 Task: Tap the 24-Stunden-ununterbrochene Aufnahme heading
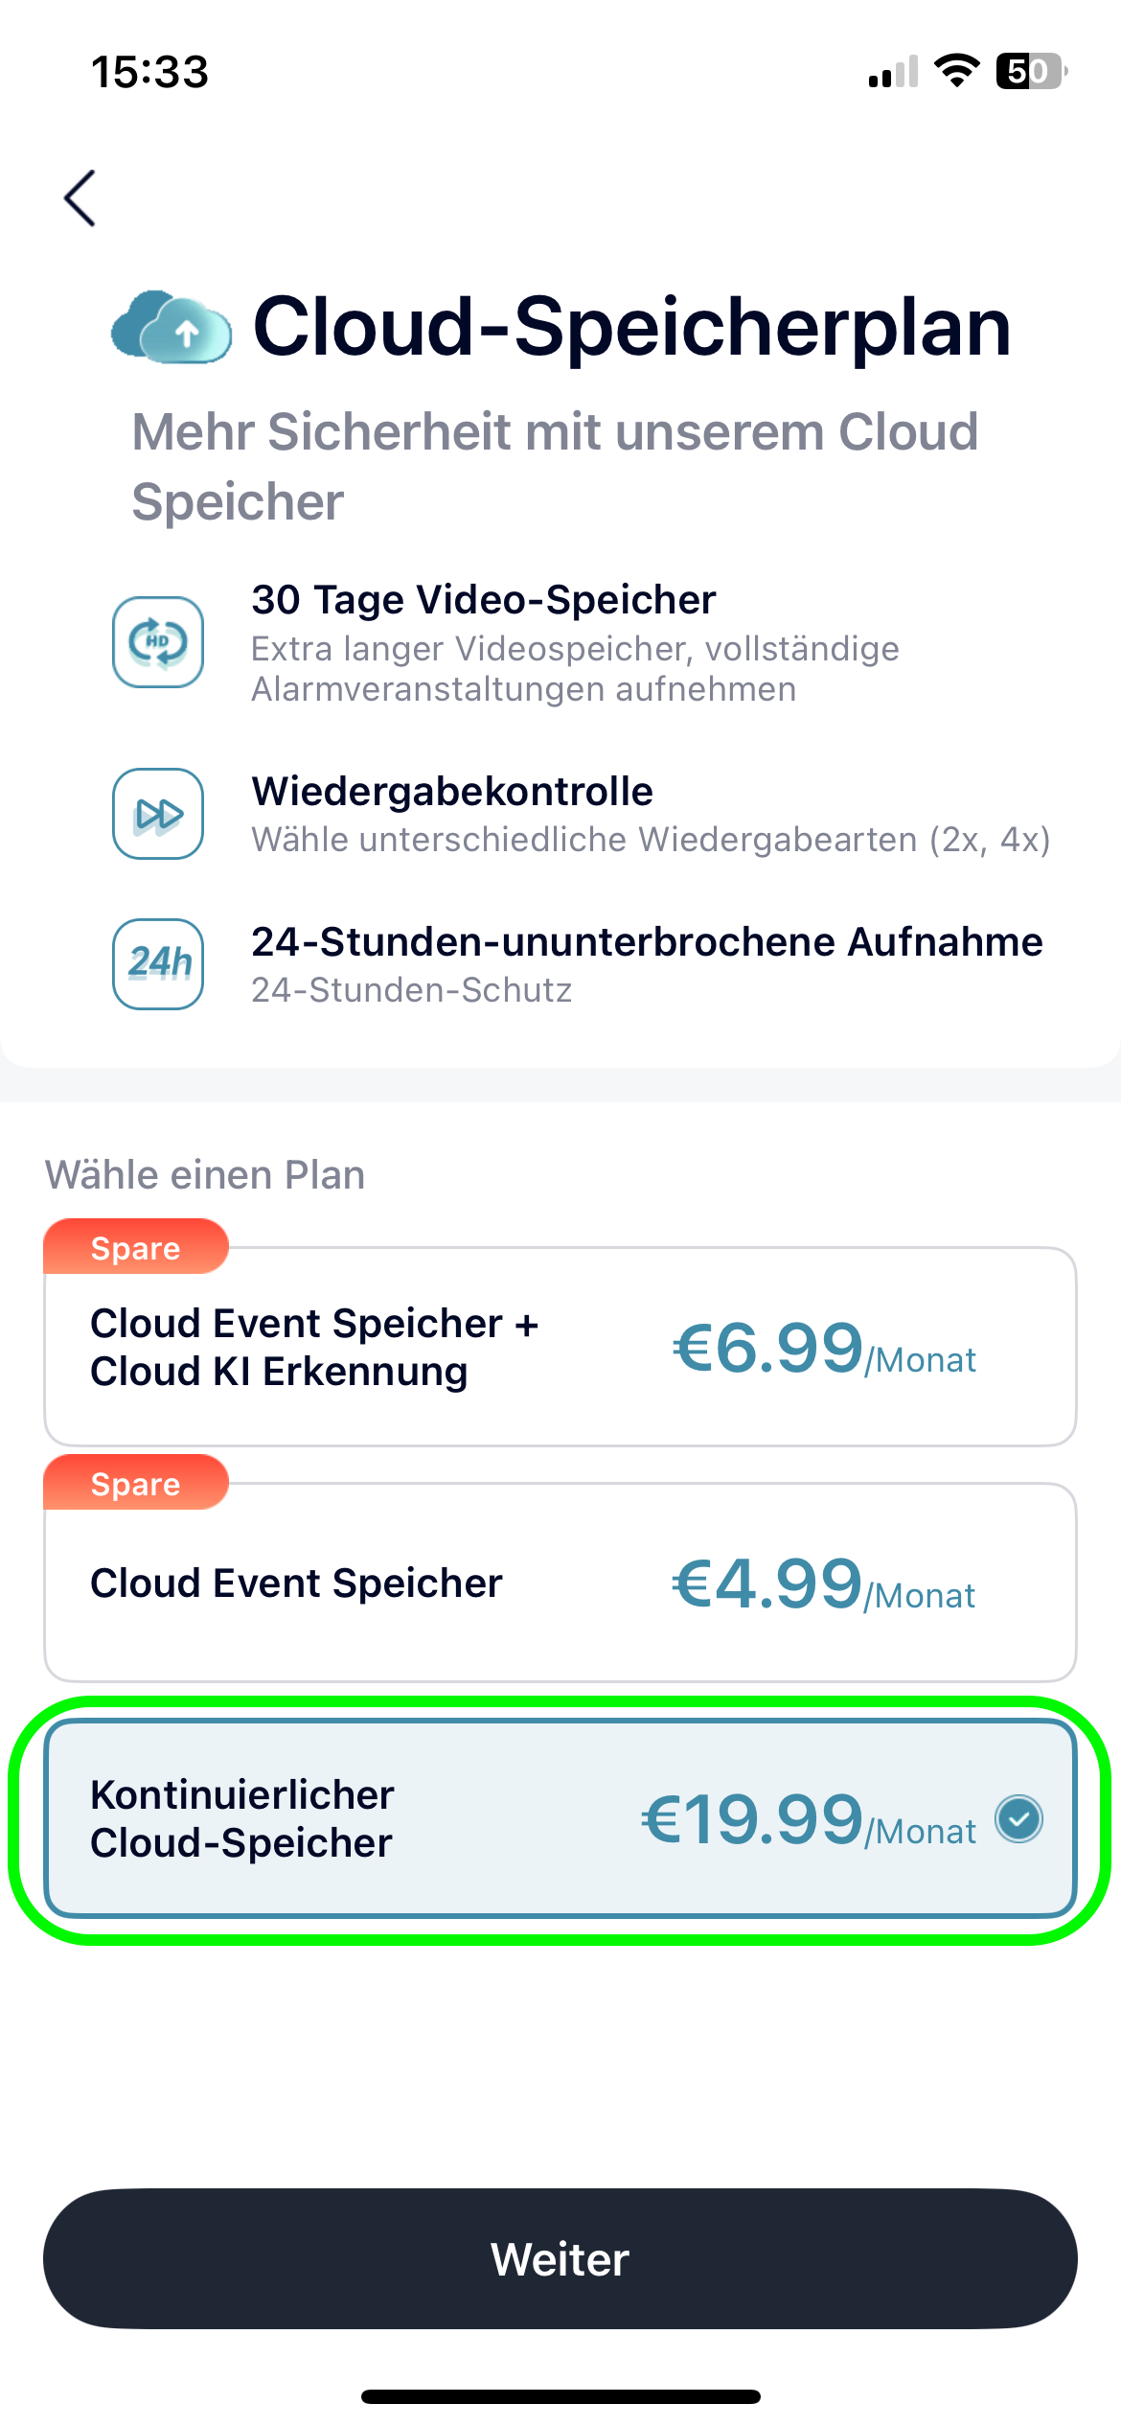point(647,942)
